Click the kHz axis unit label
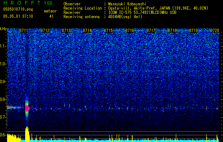Image resolution: width=223 pixels, height=142 pixels. click(3, 29)
